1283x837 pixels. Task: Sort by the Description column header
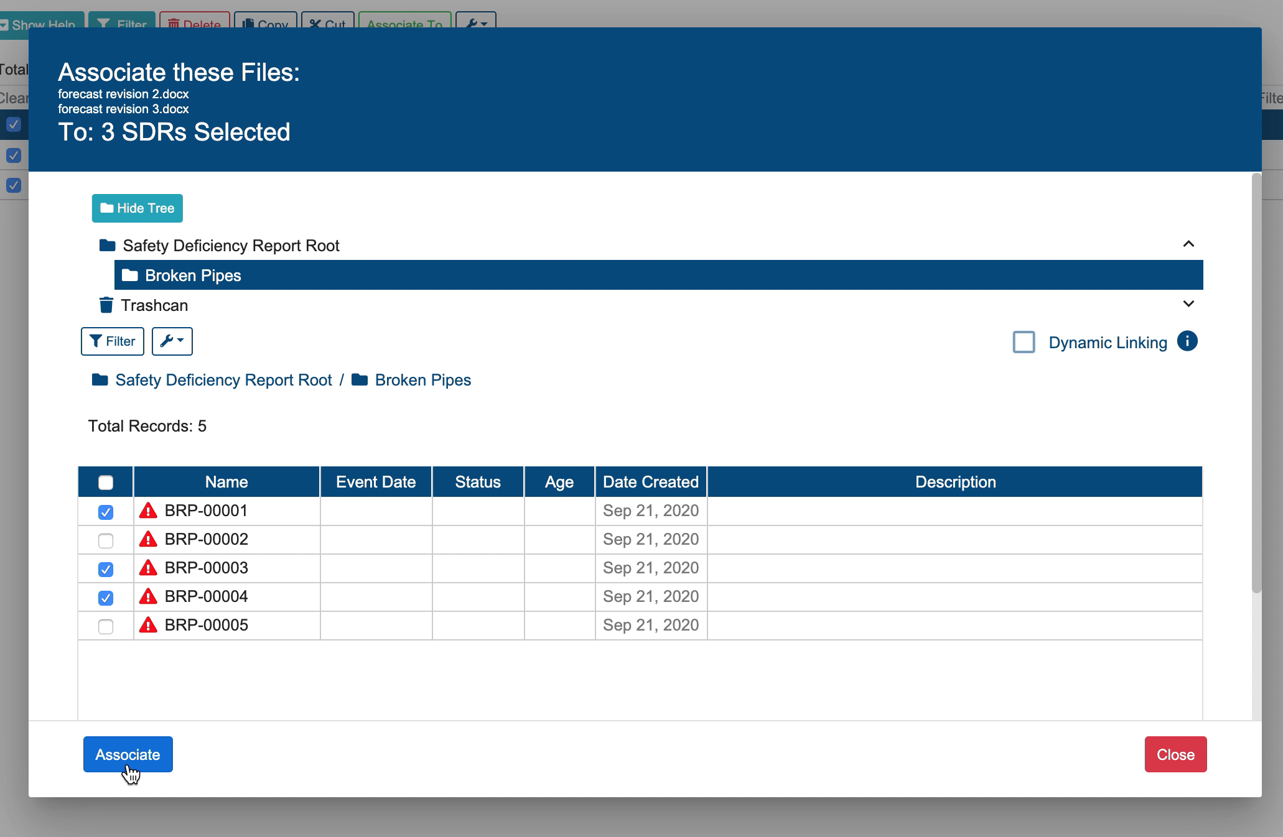955,482
